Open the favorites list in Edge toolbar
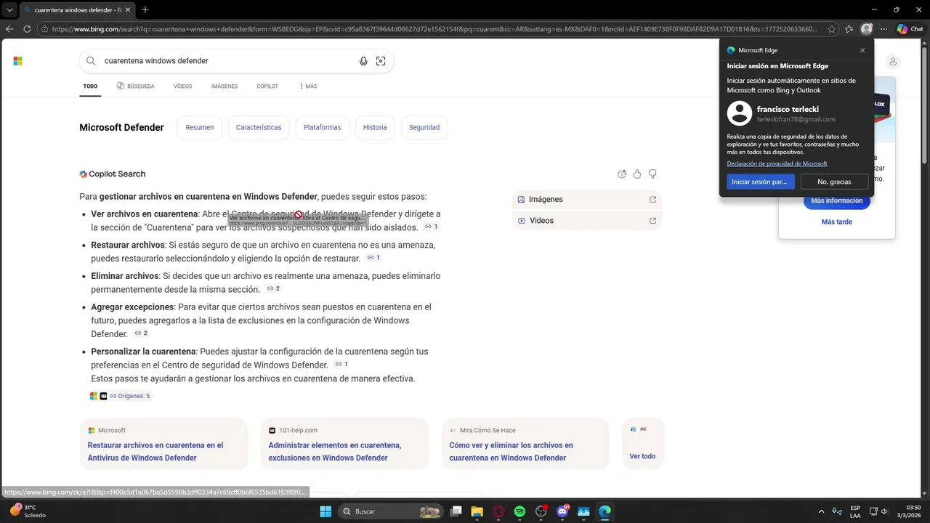 click(849, 29)
